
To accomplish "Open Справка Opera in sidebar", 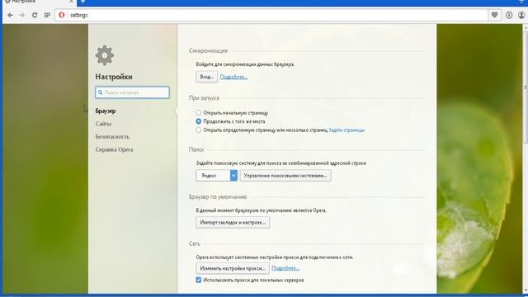I will pos(114,149).
